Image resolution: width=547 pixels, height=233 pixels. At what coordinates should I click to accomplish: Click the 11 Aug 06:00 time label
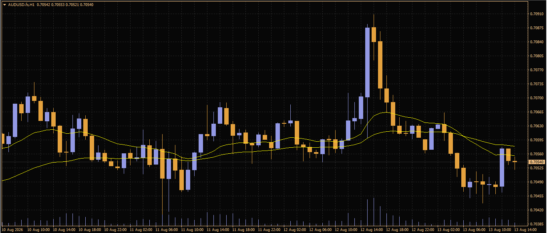167,230
